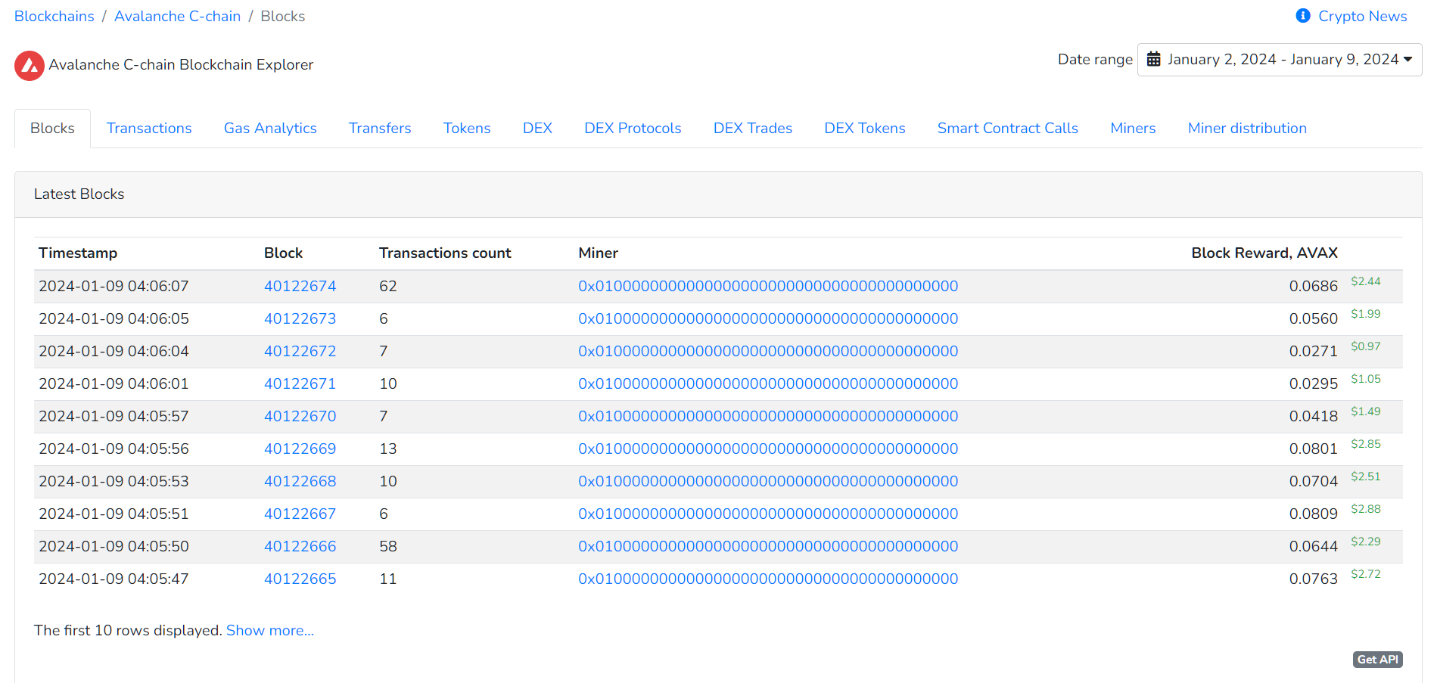The height and width of the screenshot is (683, 1437).
Task: Go to Avalanche C-chain breadcrumb
Action: click(177, 16)
